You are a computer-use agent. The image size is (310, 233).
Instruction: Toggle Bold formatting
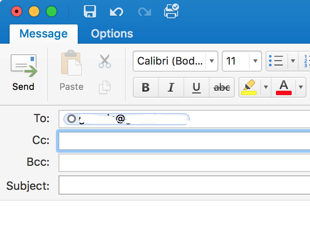click(146, 88)
